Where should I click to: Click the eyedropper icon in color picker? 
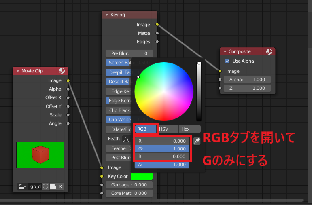point(197,141)
